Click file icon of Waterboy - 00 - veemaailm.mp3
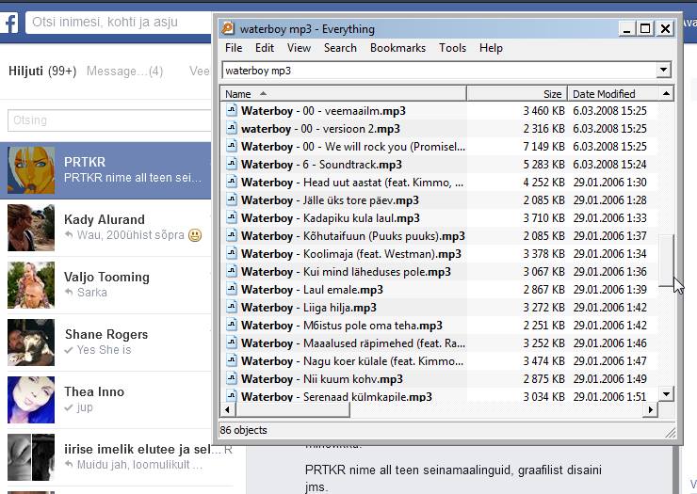The image size is (697, 494). tap(231, 110)
